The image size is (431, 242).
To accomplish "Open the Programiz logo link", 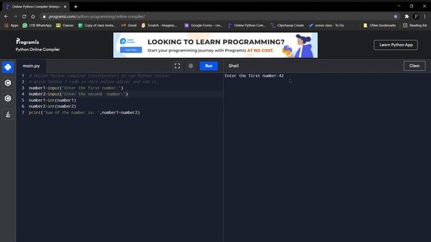I will [28, 42].
